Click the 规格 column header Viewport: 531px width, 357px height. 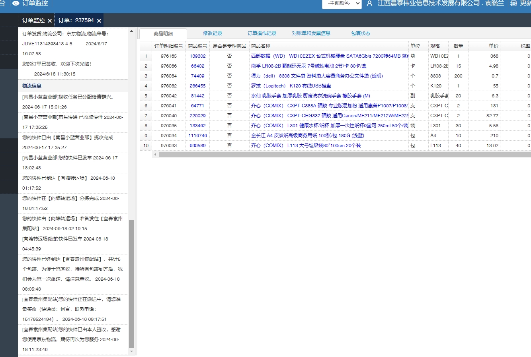coord(438,46)
